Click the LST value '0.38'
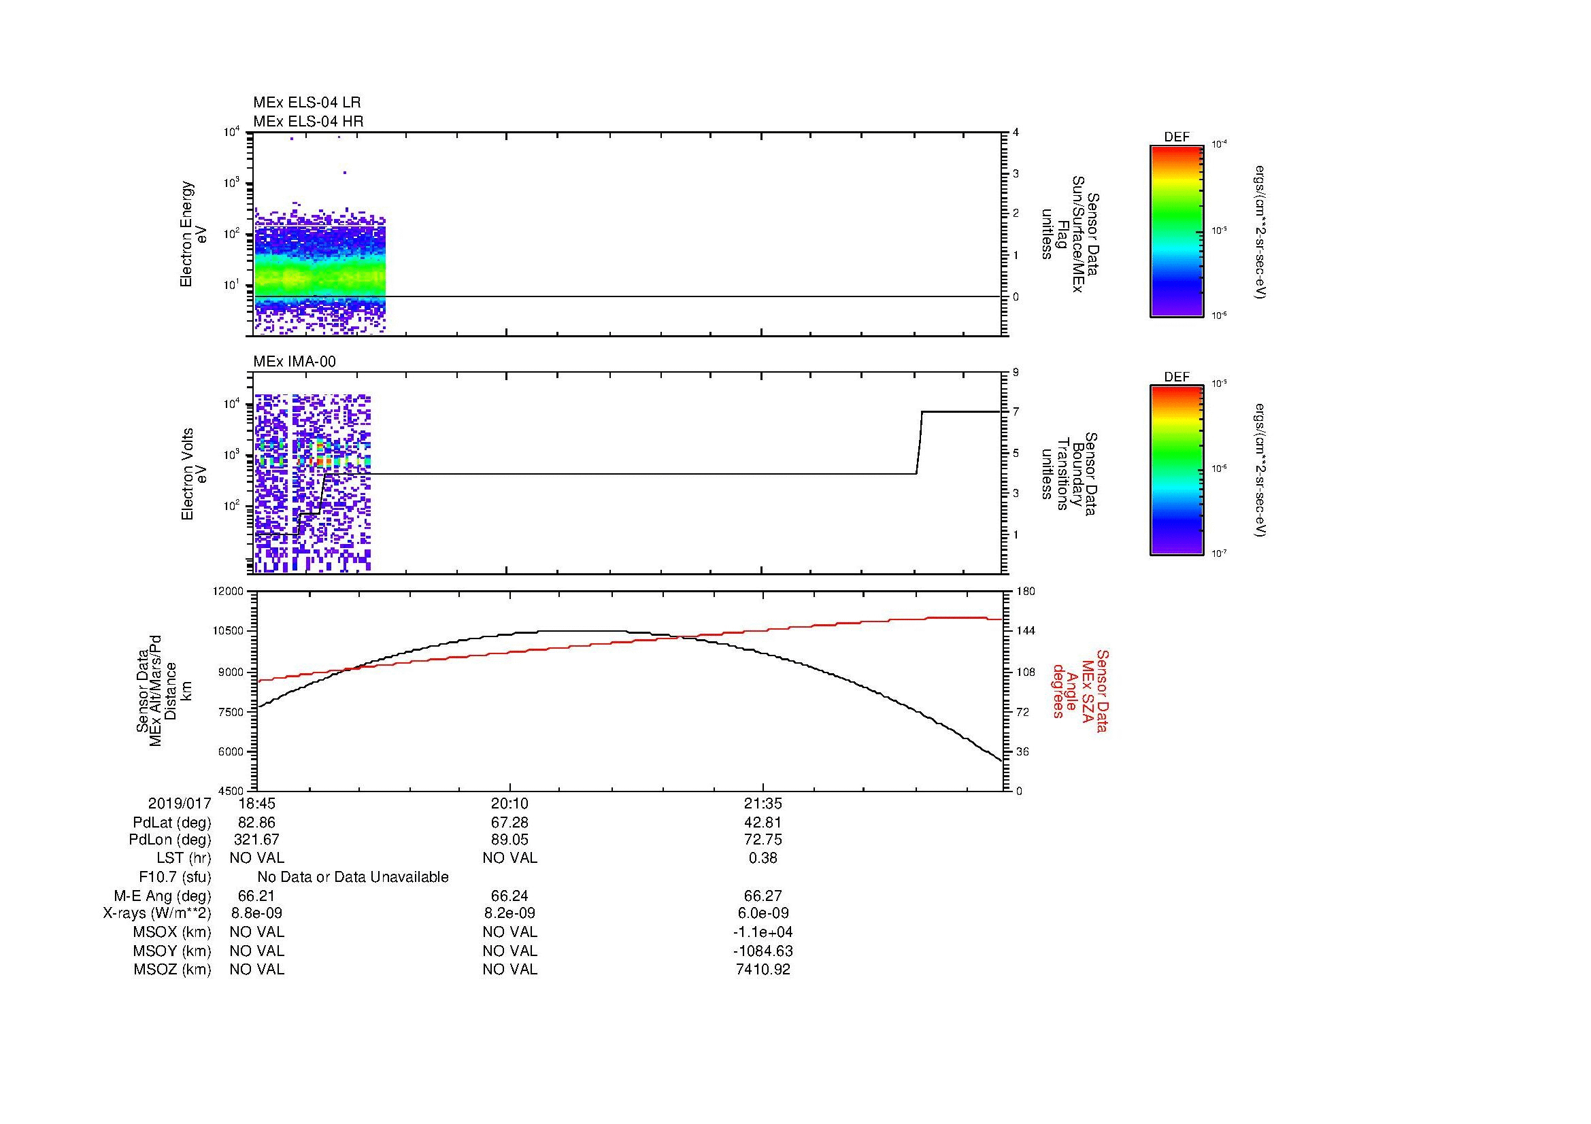Image resolution: width=1591 pixels, height=1124 pixels. pos(763,858)
